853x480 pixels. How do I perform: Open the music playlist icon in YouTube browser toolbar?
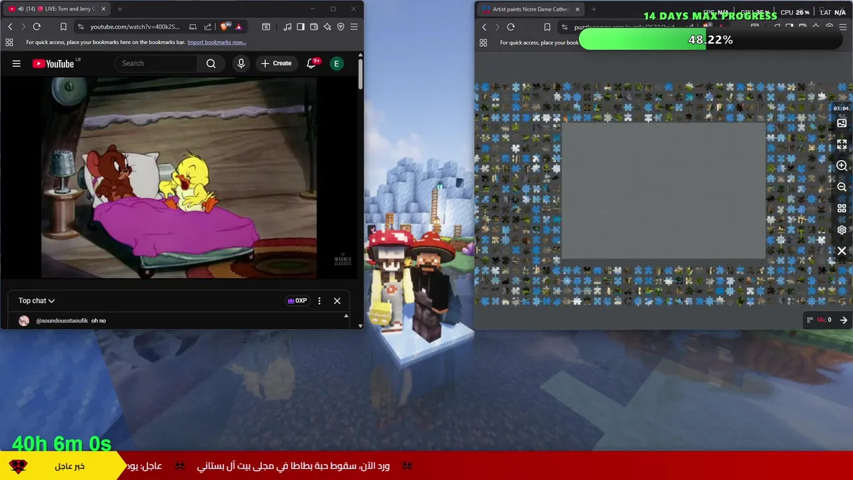tap(287, 27)
